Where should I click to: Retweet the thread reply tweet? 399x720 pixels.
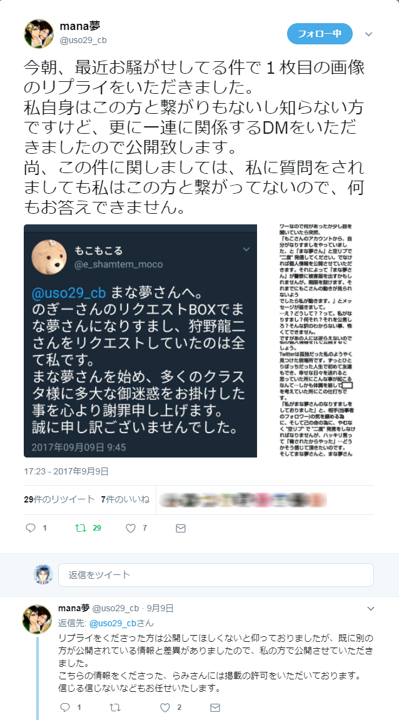pos(115,707)
